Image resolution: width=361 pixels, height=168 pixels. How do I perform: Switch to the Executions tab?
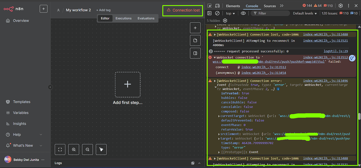coord(123,18)
